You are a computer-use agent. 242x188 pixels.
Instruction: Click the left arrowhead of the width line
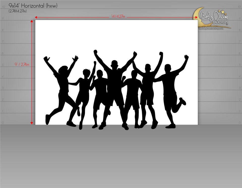[36, 17]
